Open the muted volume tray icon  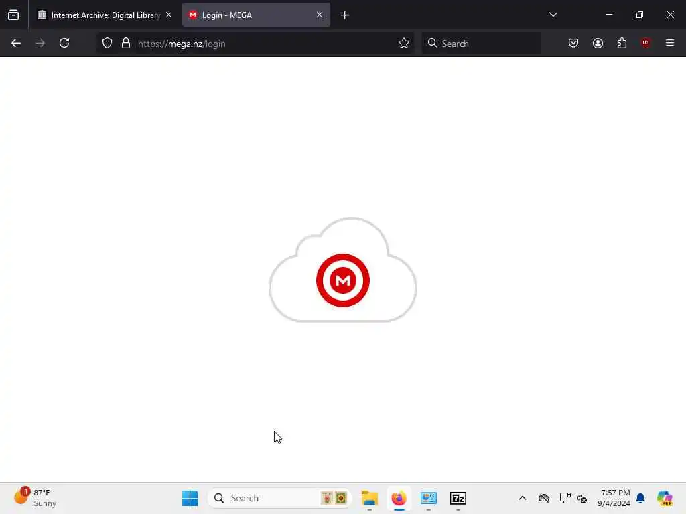pyautogui.click(x=582, y=498)
